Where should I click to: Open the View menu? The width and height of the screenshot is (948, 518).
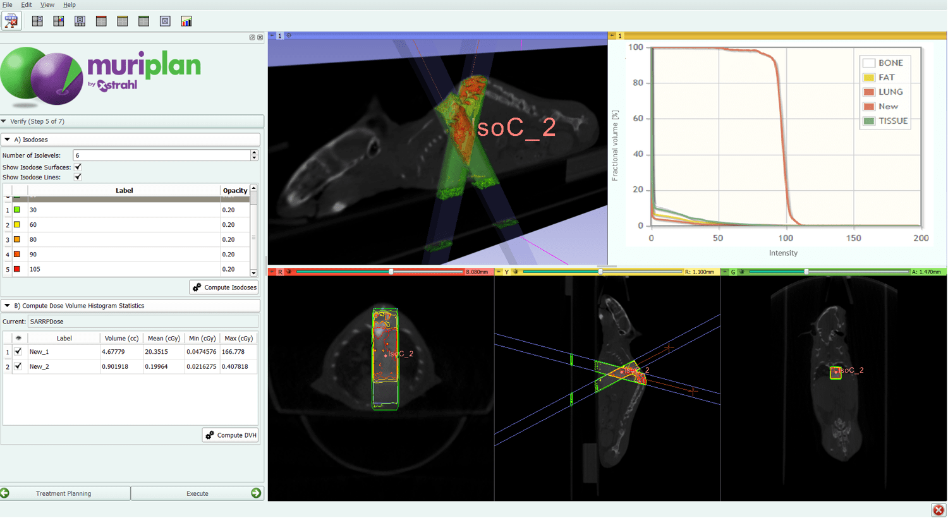tap(47, 4)
